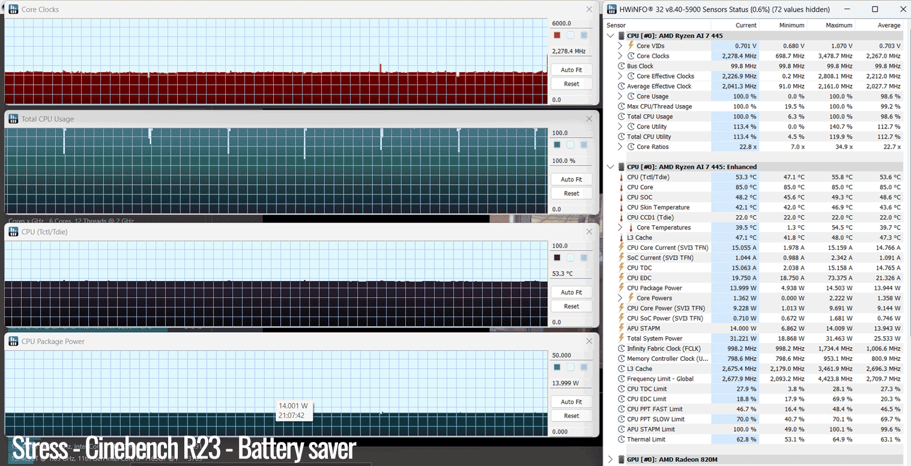Viewport: 911px width, 466px height.
Task: Expand the Core Effective Clocks row
Action: pyautogui.click(x=620, y=76)
